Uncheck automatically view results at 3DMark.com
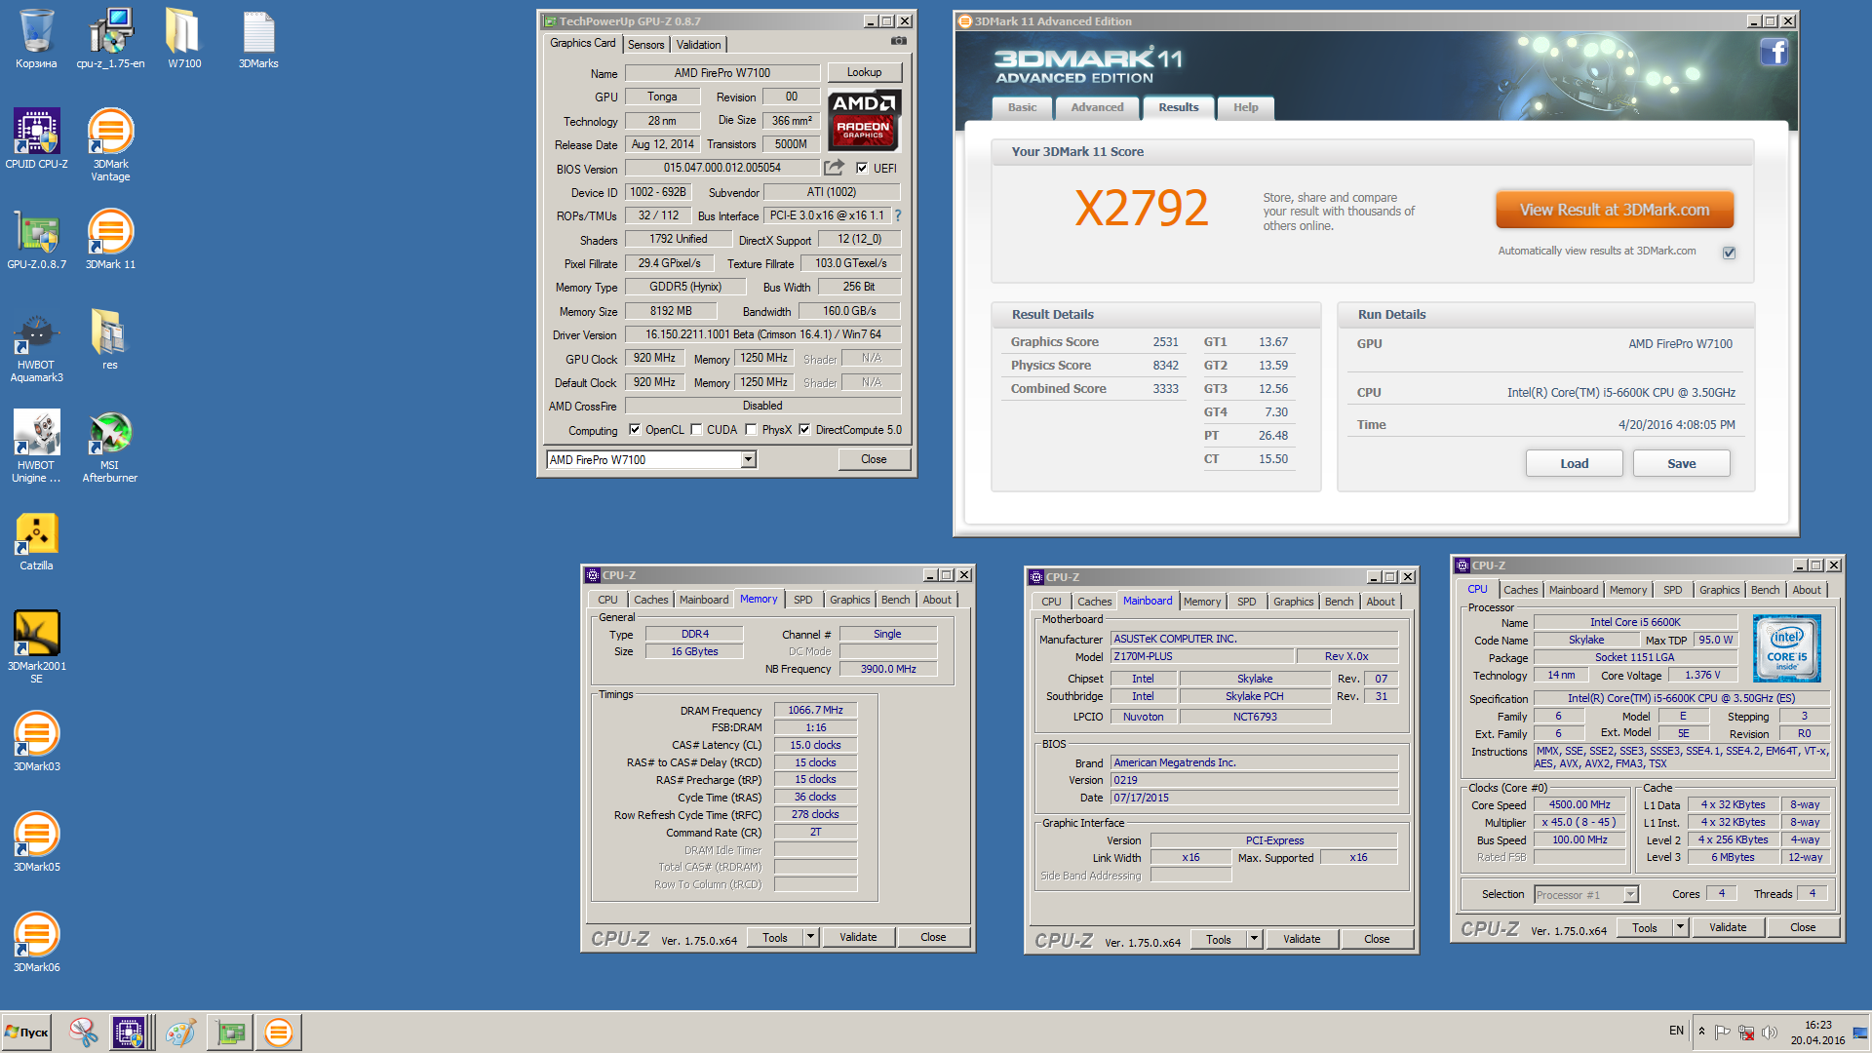The width and height of the screenshot is (1872, 1053). (1729, 253)
